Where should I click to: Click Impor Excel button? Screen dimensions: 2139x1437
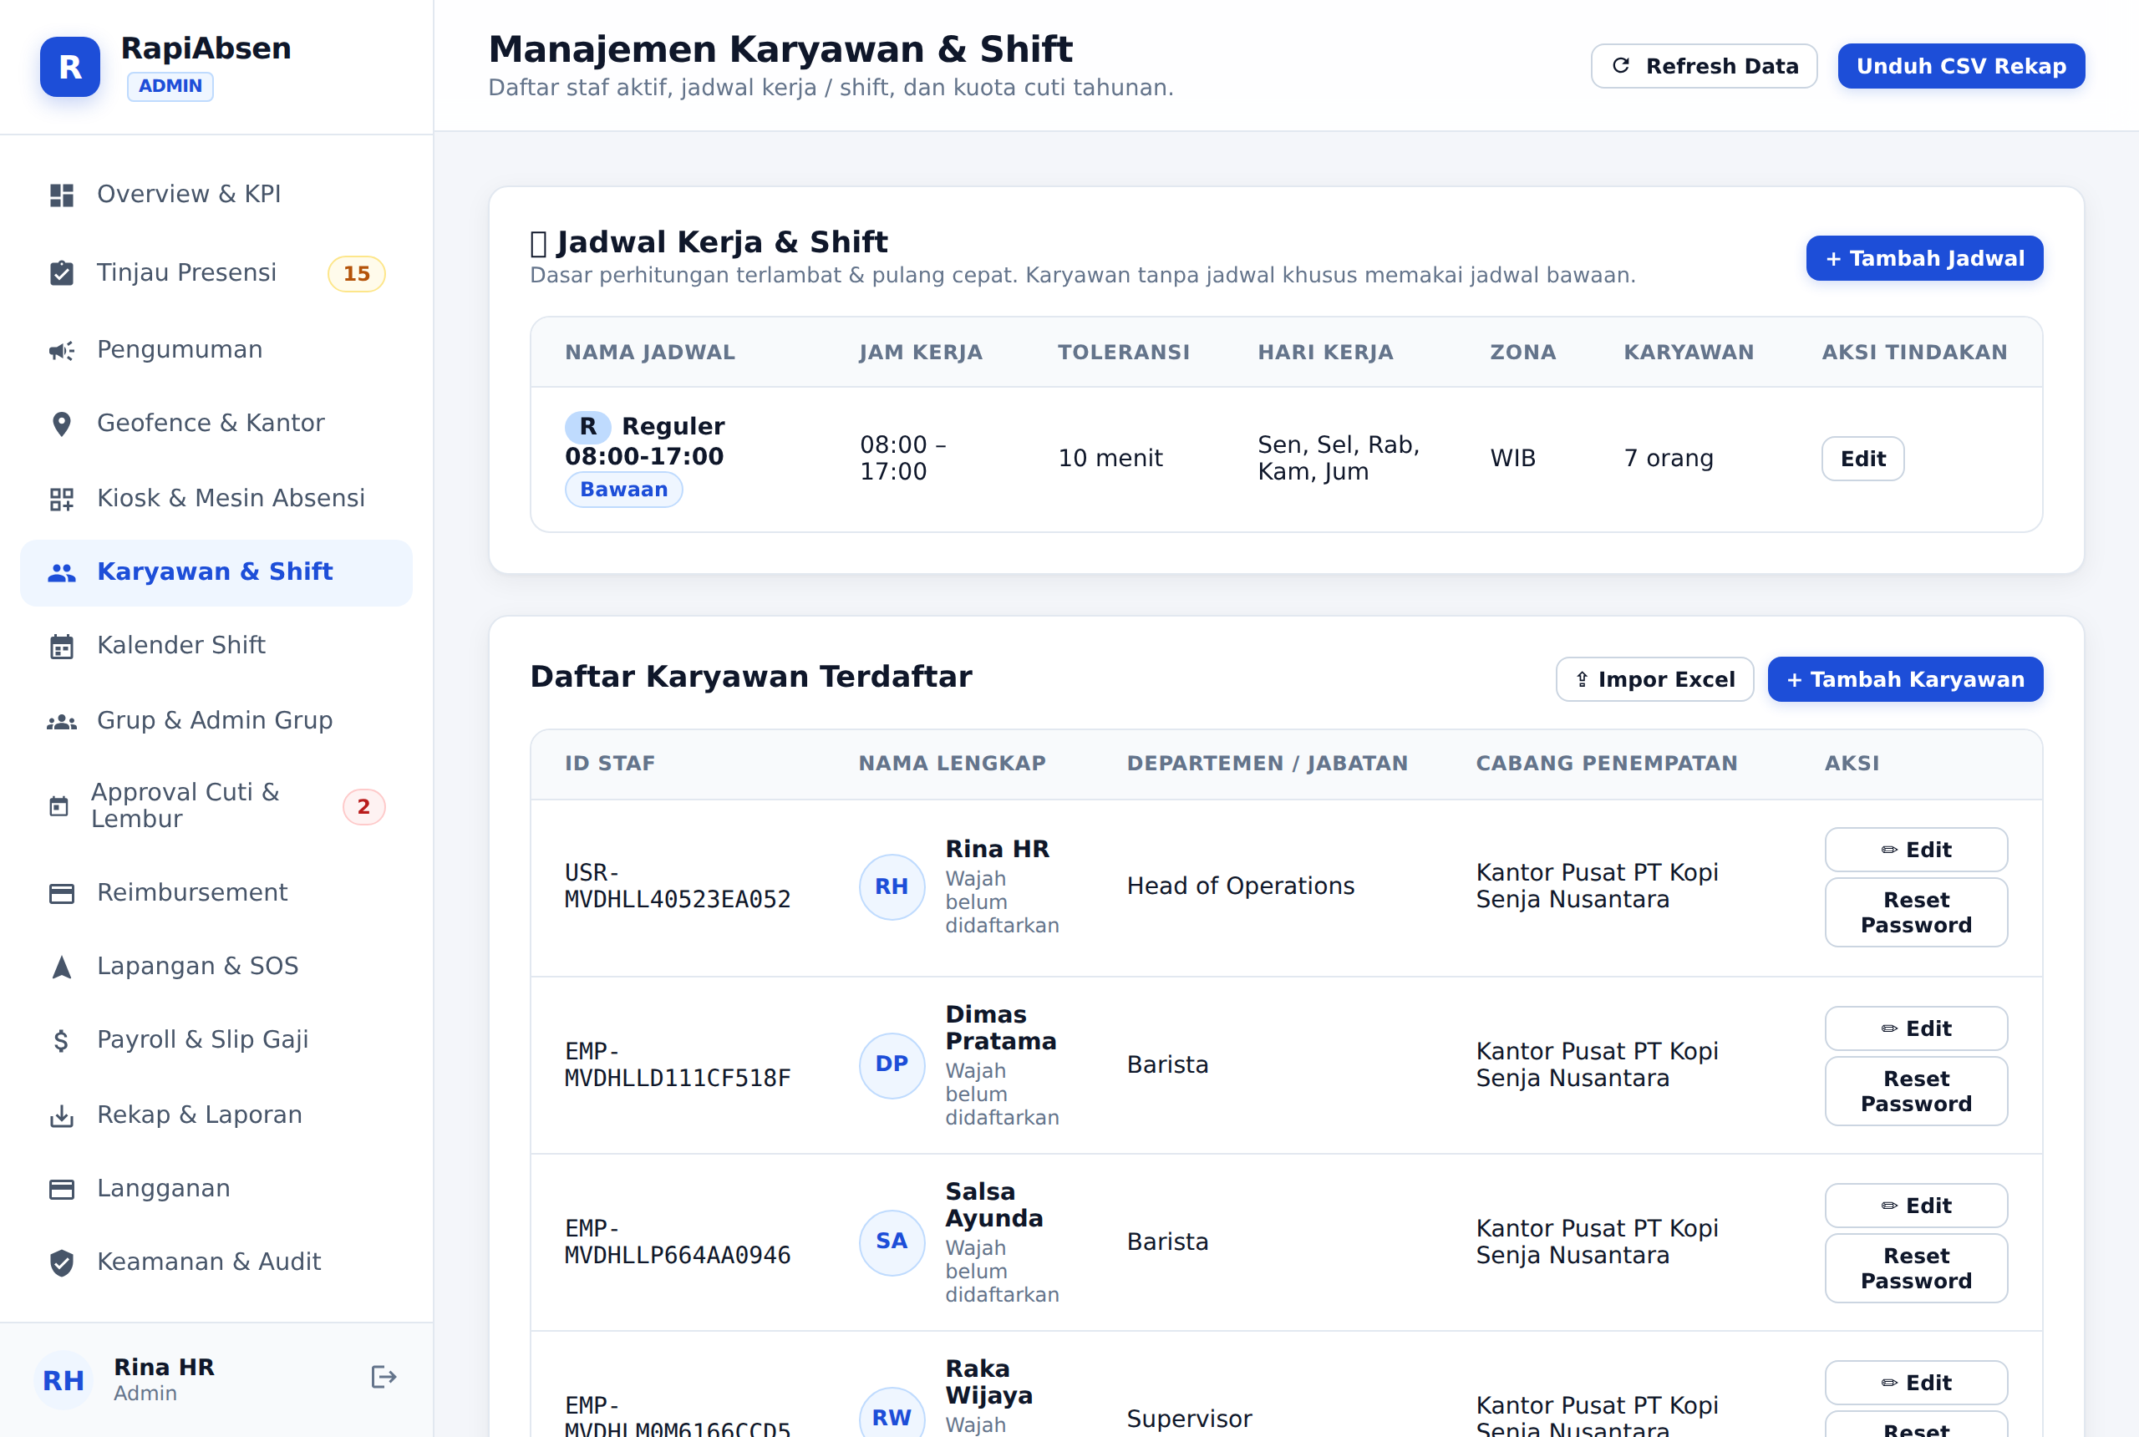click(x=1654, y=679)
